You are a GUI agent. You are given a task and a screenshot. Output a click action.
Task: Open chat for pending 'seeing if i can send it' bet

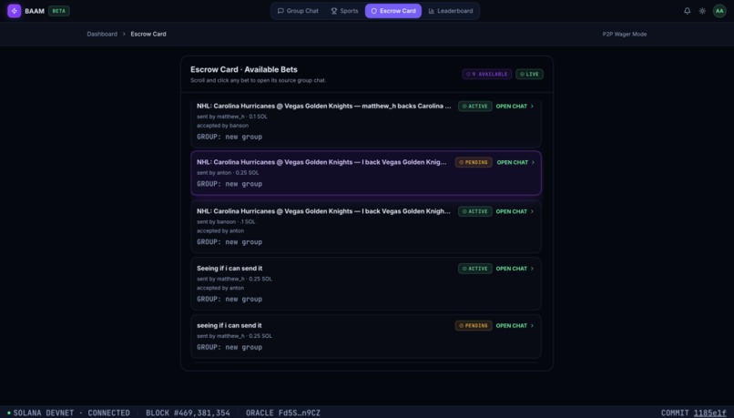[x=515, y=326]
